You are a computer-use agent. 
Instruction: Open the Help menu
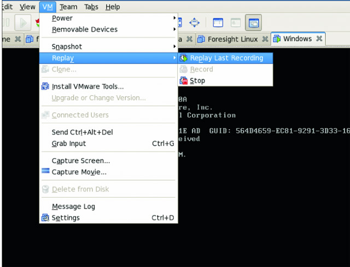(113, 7)
